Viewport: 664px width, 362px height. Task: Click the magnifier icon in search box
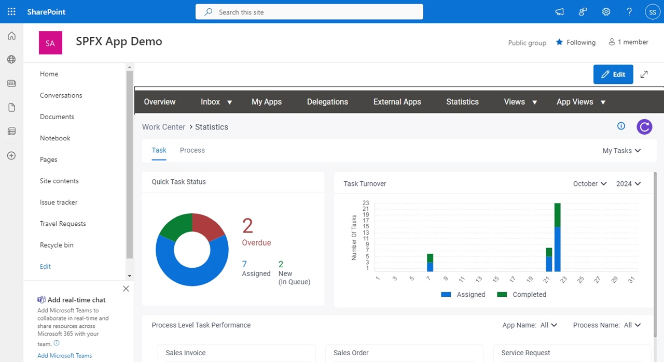[209, 12]
